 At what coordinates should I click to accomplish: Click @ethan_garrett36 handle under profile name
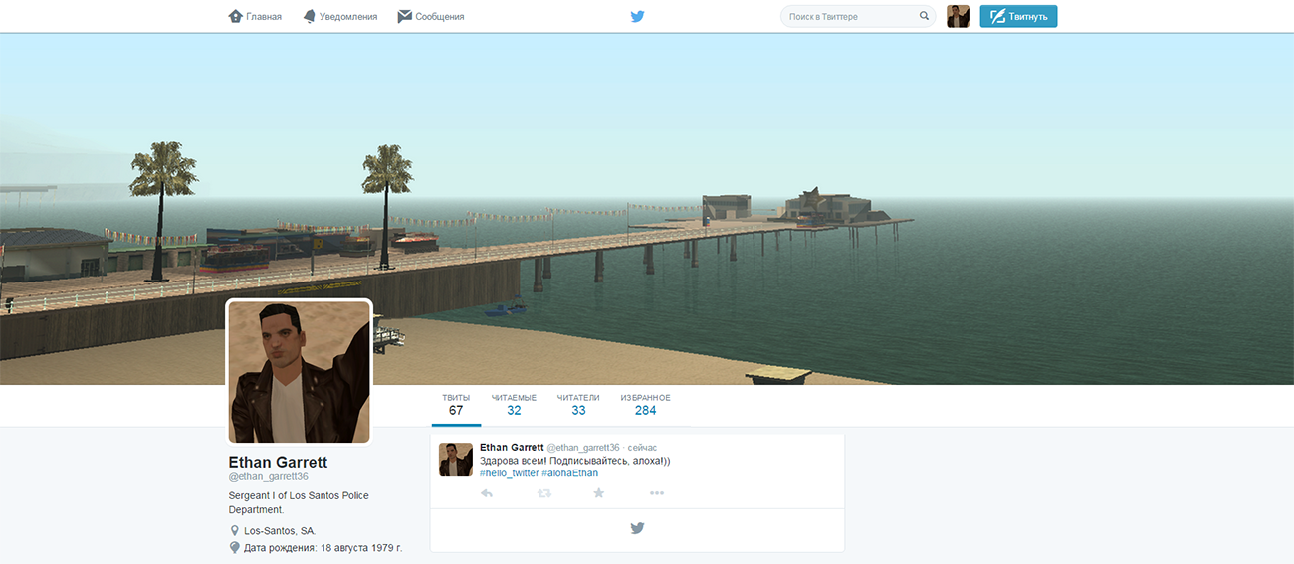pos(269,477)
